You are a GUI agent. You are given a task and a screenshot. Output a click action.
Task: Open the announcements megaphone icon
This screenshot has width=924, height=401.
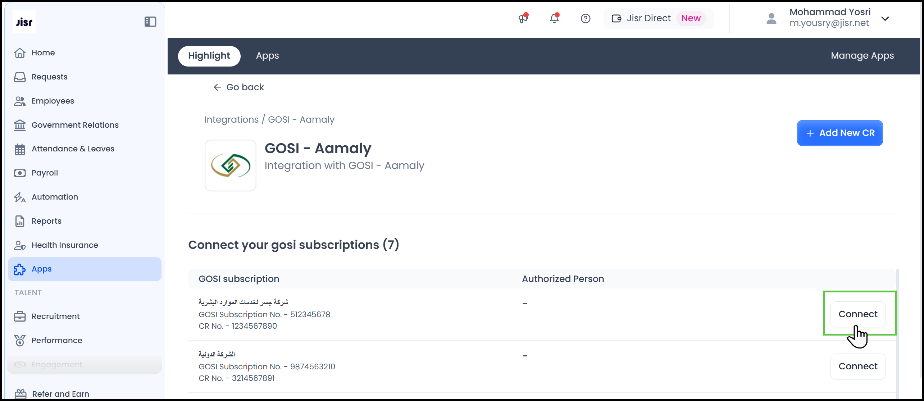click(523, 18)
